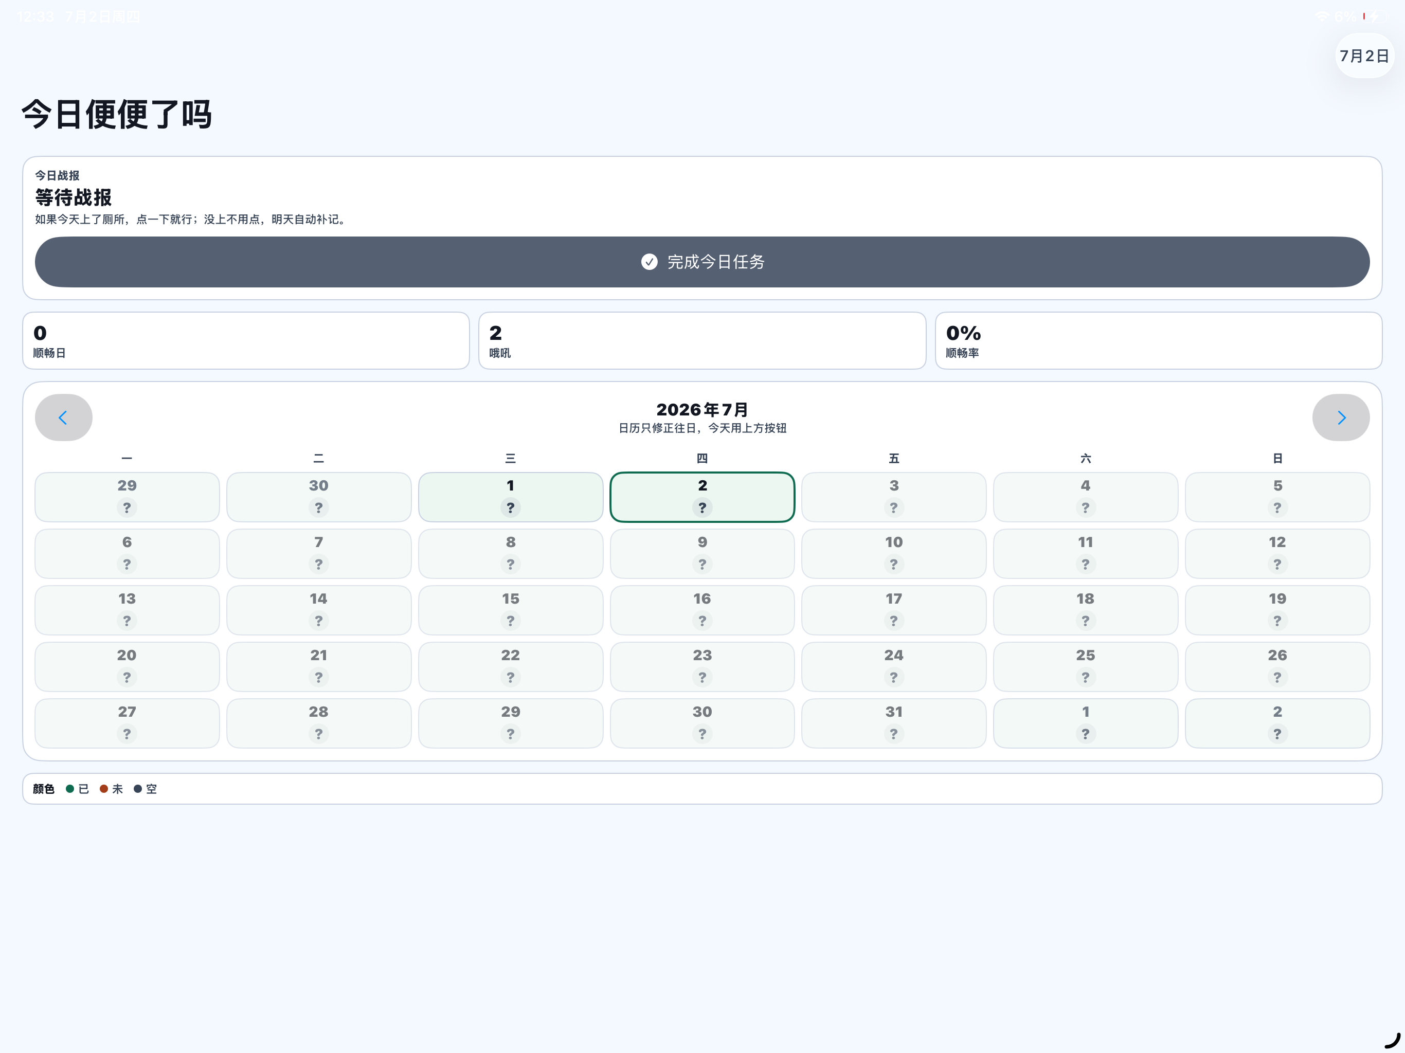Click the question mark badge under day 18
This screenshot has height=1053, width=1405.
tap(1086, 621)
